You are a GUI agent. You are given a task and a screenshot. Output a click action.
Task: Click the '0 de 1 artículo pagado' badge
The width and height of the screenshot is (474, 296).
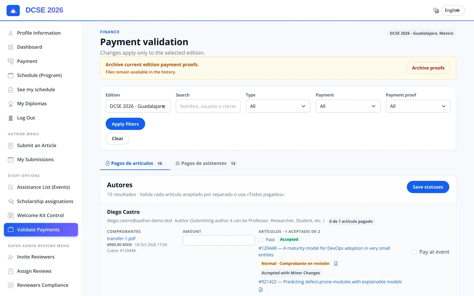click(x=351, y=222)
